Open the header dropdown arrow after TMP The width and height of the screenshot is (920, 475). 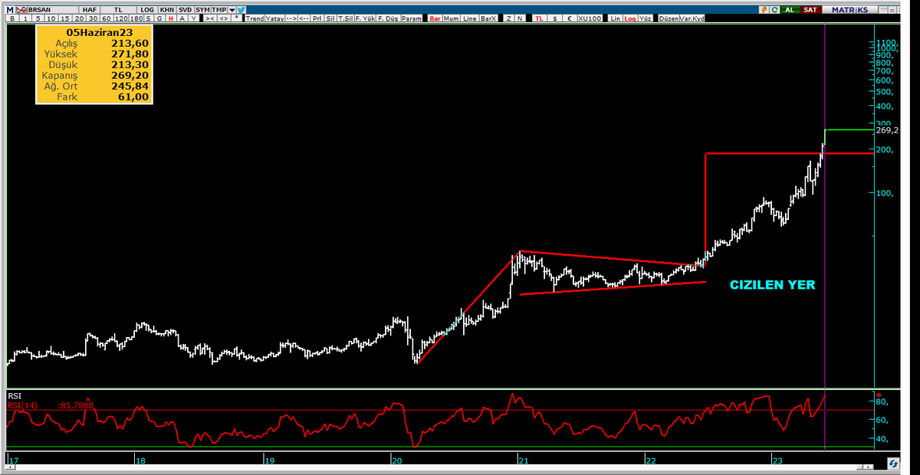(232, 9)
